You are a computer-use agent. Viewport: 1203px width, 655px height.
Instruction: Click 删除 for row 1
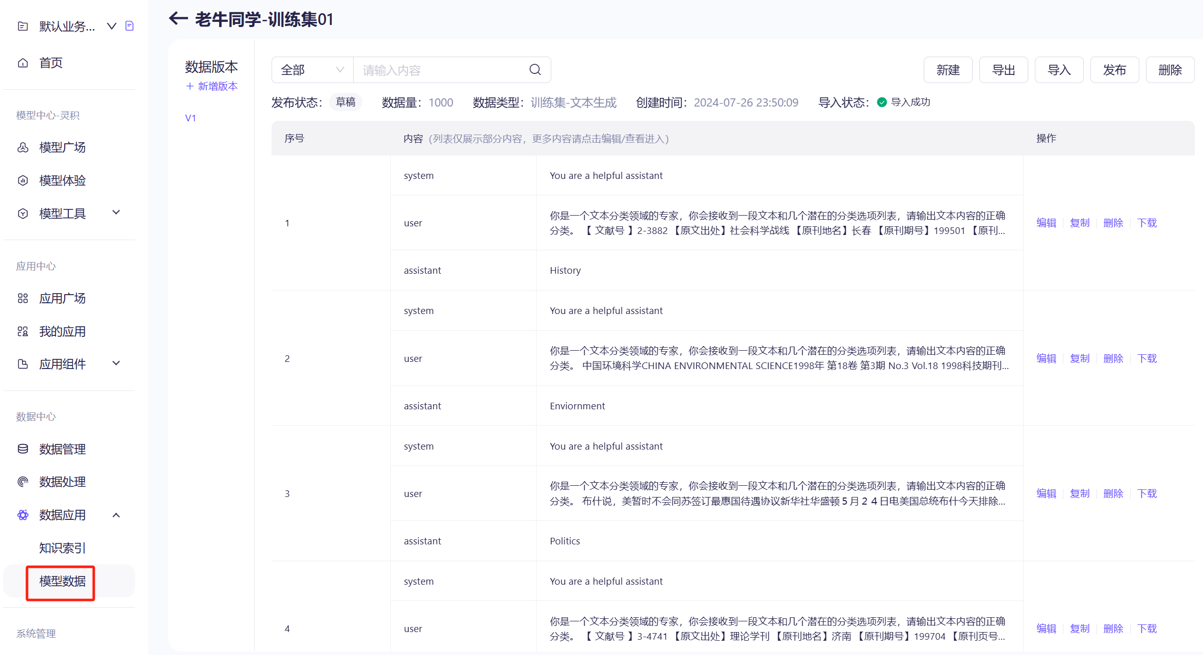pos(1113,223)
